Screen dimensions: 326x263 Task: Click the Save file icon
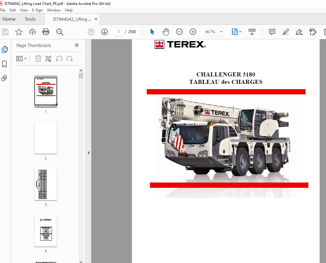click(5, 32)
